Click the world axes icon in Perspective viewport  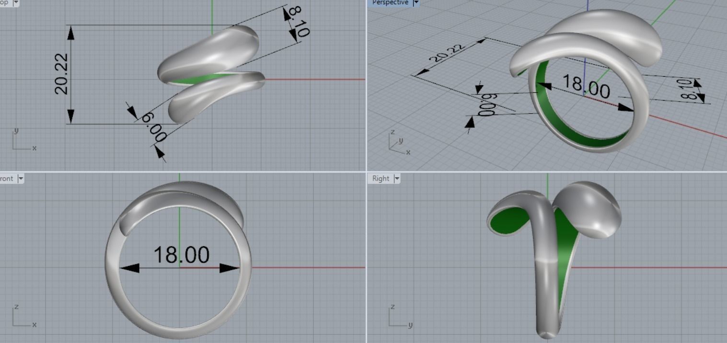(399, 143)
